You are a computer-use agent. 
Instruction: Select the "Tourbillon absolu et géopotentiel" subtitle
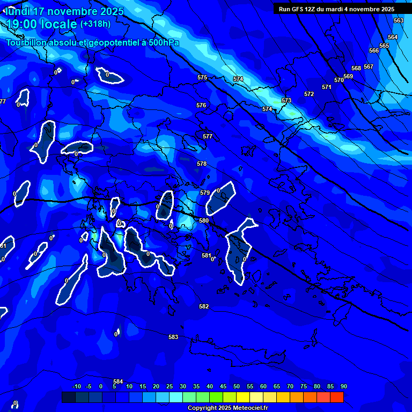[92, 43]
